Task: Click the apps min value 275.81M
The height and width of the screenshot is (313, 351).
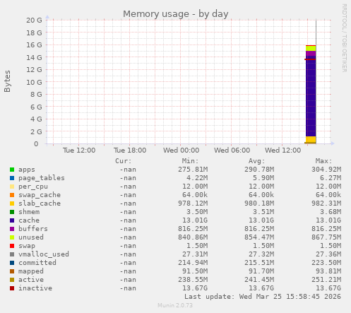Action: tap(193, 170)
